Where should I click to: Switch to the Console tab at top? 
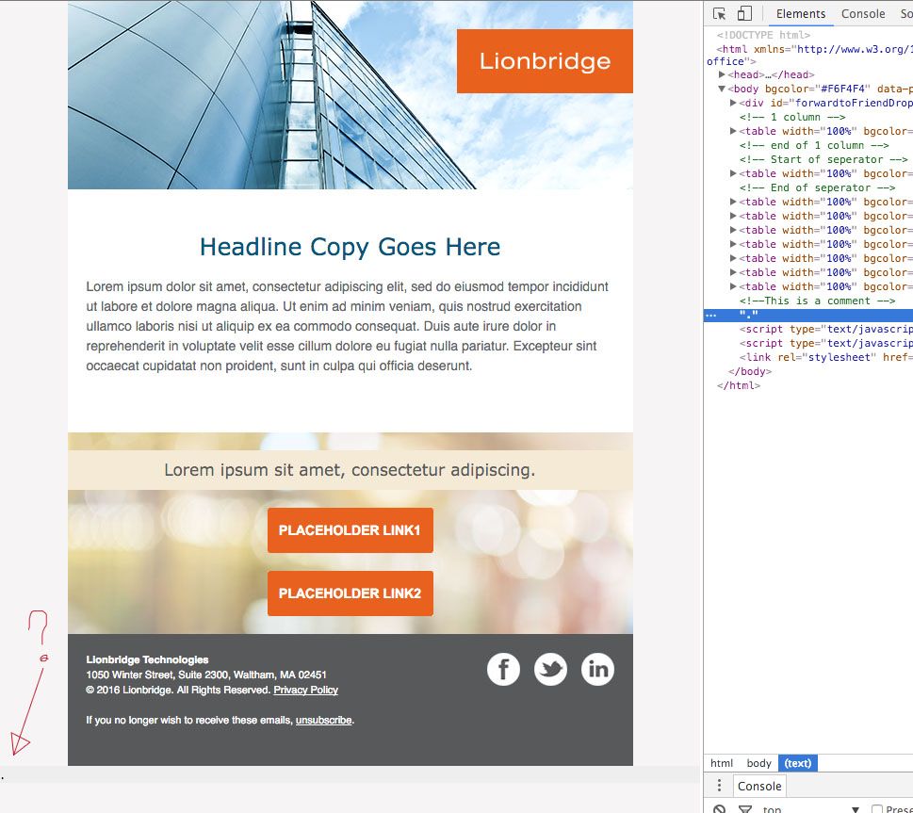863,13
